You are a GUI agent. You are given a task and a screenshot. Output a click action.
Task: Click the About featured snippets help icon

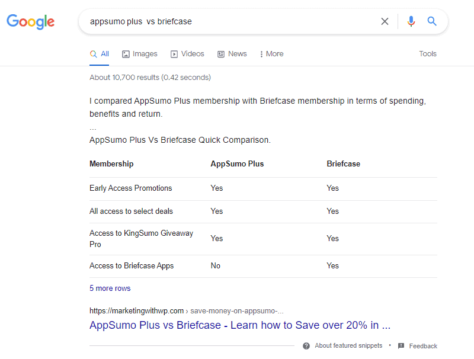click(x=306, y=346)
